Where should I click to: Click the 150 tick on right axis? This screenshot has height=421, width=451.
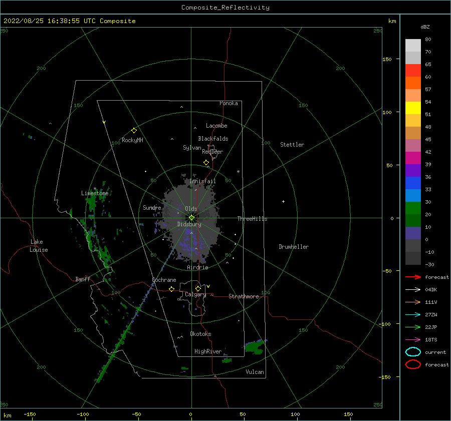pos(387,59)
